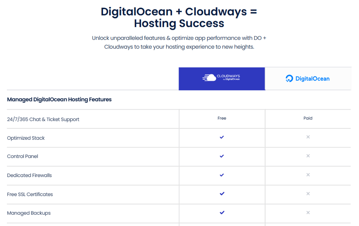Click the X mark beside Managed Backups
Viewport: 359px width, 226px height.
point(308,213)
